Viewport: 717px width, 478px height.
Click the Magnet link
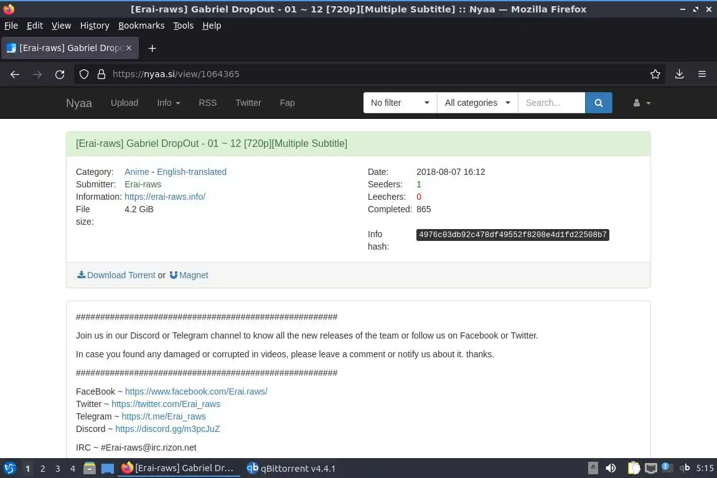point(189,275)
